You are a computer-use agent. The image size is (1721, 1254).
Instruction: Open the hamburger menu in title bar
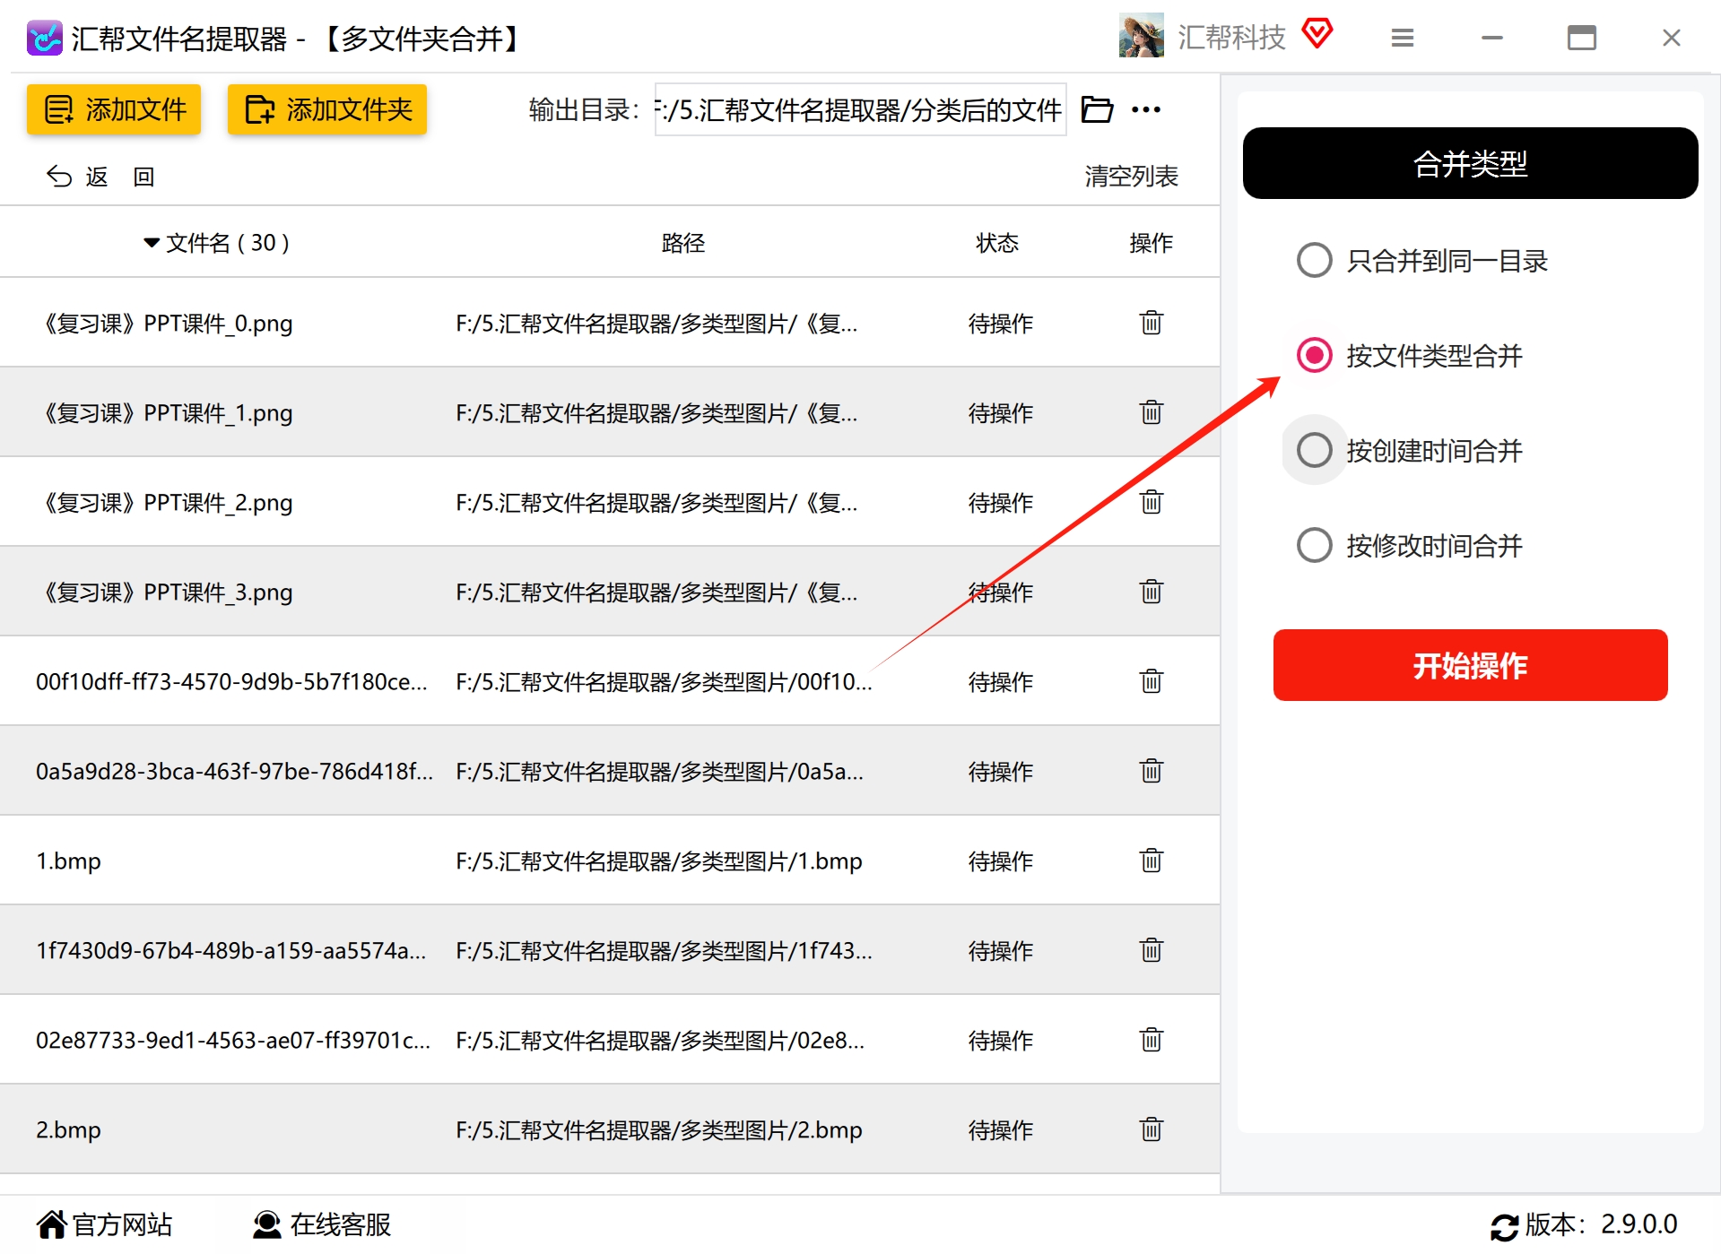pos(1403,38)
